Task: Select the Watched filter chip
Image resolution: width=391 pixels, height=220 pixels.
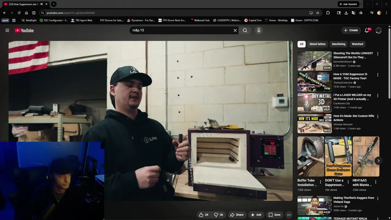Action: (x=357, y=44)
